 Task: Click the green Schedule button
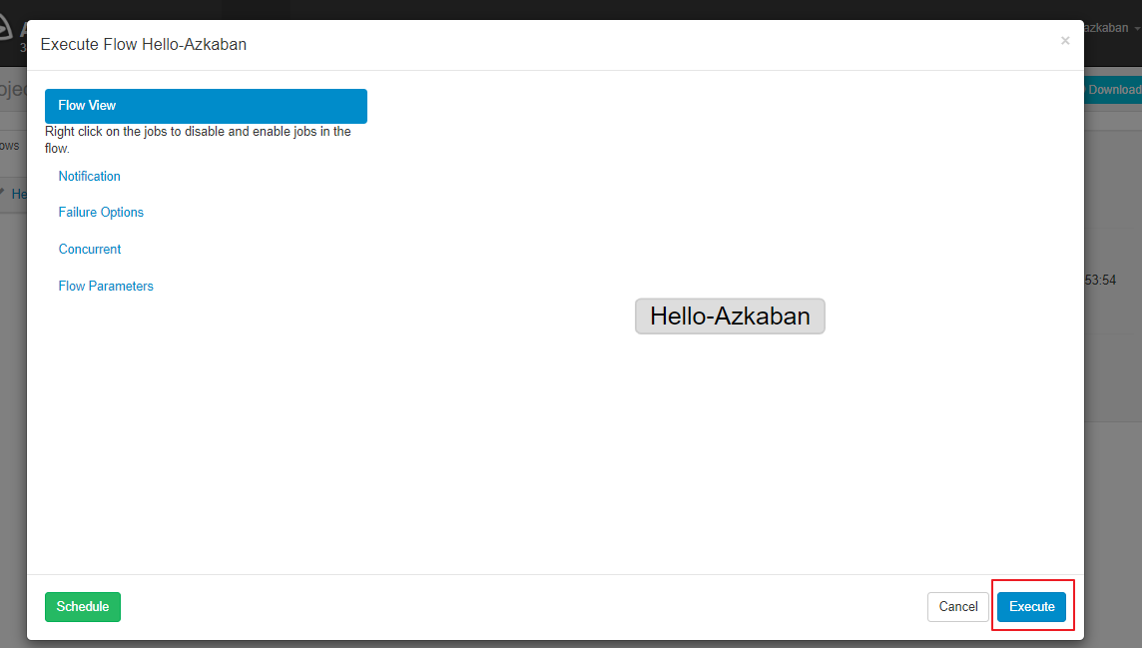pyautogui.click(x=83, y=607)
